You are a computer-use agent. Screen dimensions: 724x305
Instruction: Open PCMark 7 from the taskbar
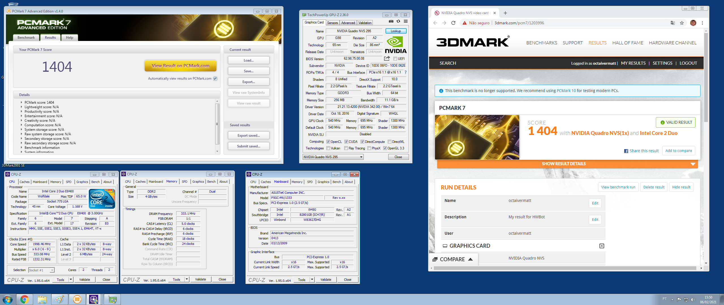tap(77, 299)
